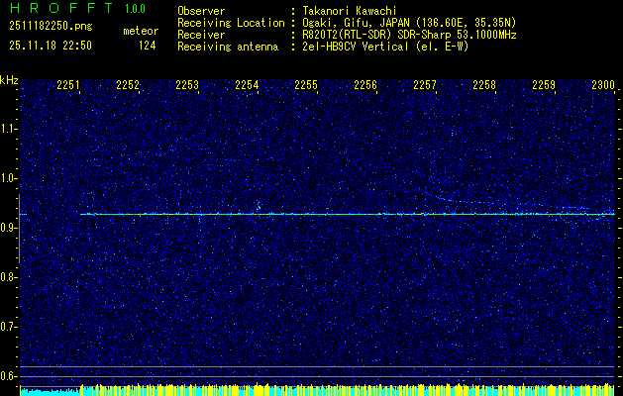Click the yellow-cyan intensity bar at bottom
This screenshot has height=396, width=623.
(x=317, y=390)
